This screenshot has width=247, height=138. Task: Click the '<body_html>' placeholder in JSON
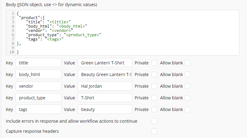click(x=72, y=26)
